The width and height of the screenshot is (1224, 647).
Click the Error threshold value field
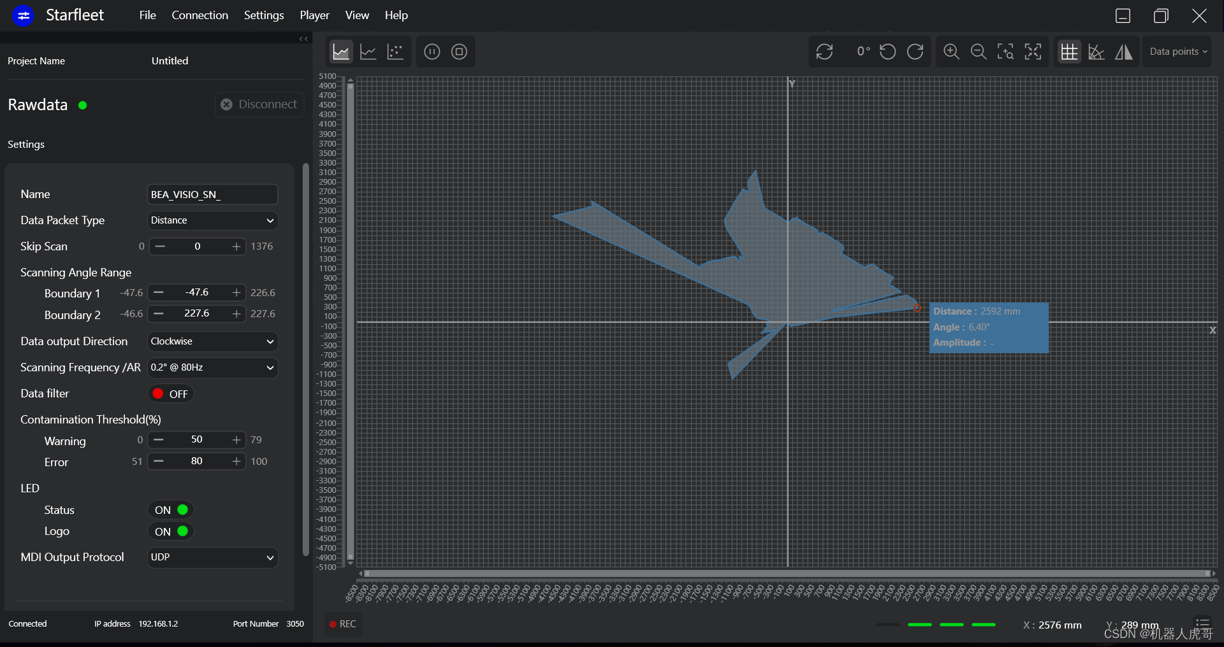click(197, 461)
